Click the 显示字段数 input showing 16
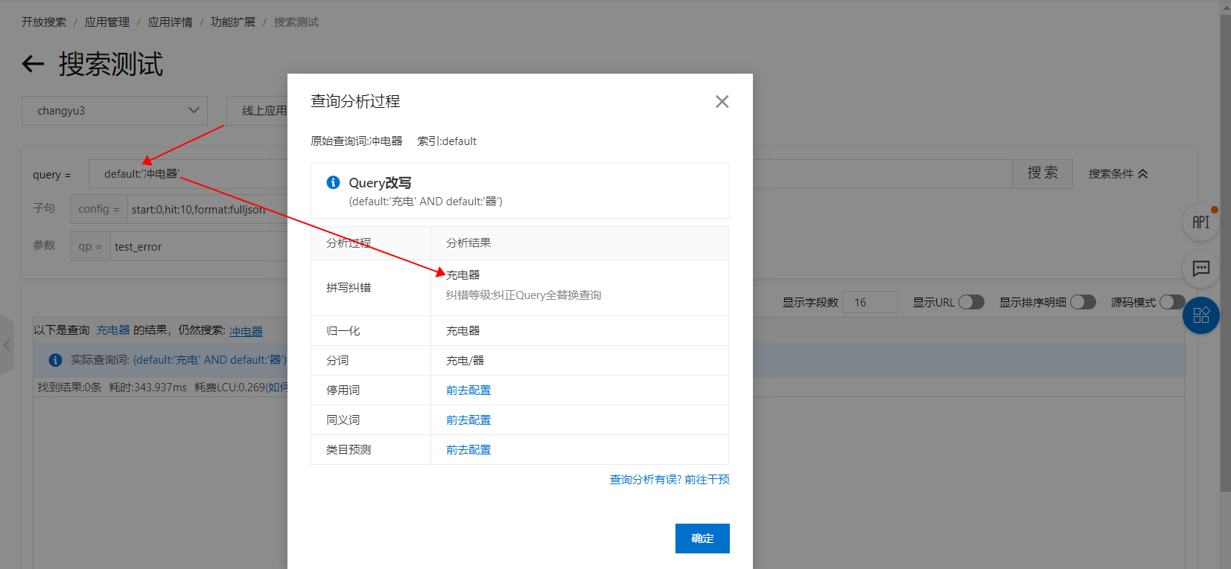 point(870,302)
